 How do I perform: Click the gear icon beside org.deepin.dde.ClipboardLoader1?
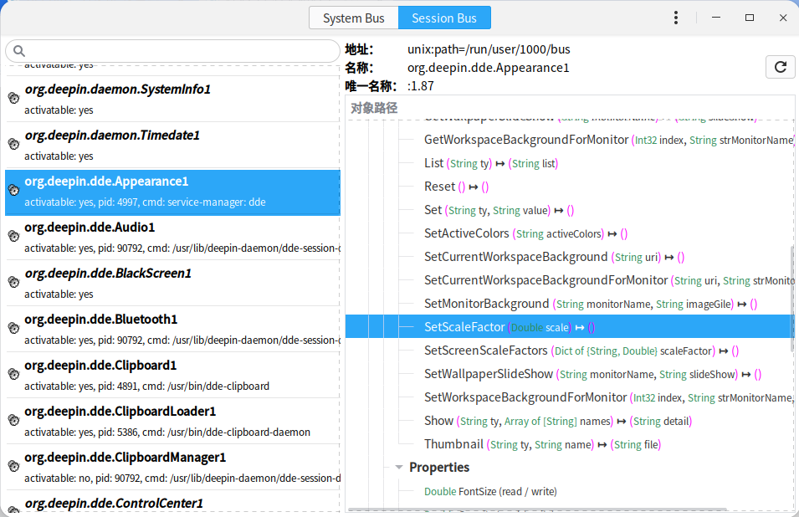[x=13, y=421]
